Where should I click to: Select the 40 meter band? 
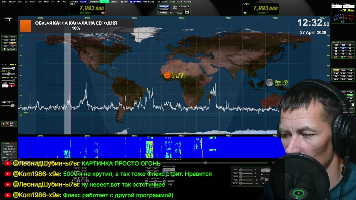[x=343, y=48]
